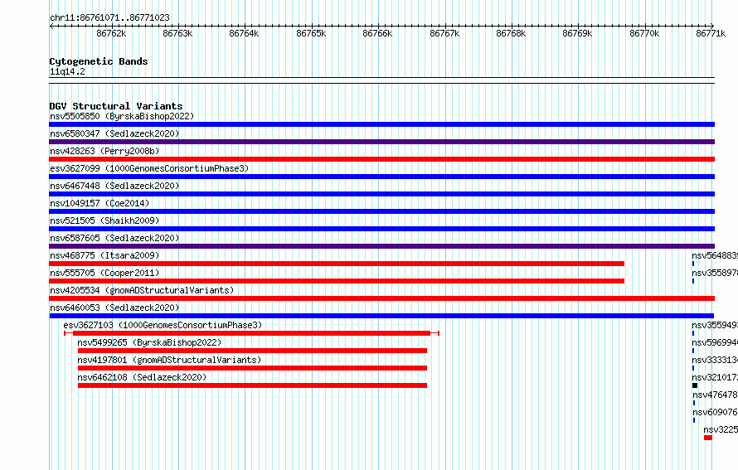This screenshot has width=738, height=470.
Task: Click the purple bar under nsv6580347
Action: [381, 142]
